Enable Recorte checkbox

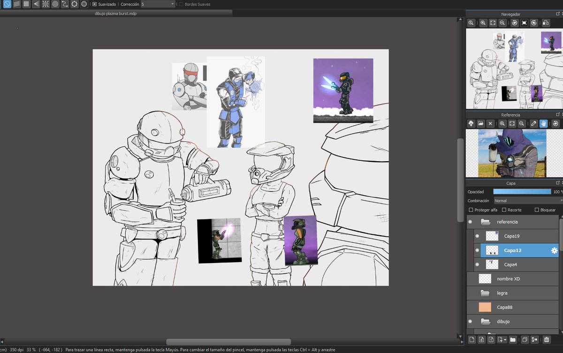coord(504,210)
